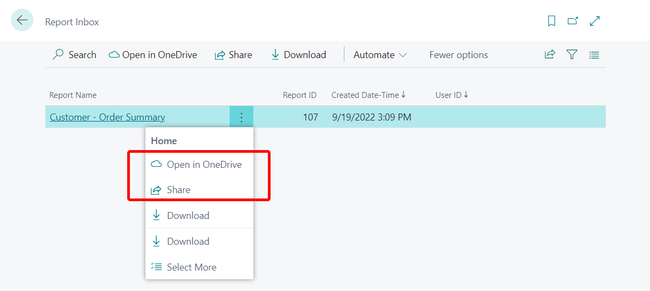
Task: Click the Report ID column header
Action: tap(300, 95)
